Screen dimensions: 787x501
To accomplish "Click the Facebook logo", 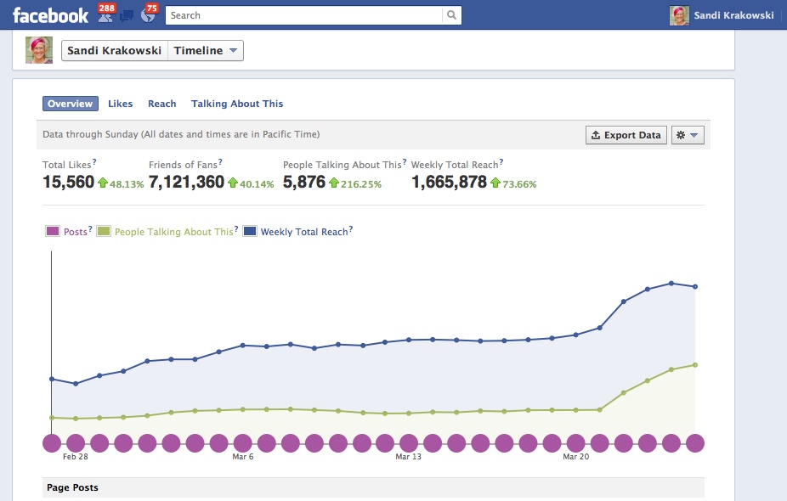I will 50,15.
